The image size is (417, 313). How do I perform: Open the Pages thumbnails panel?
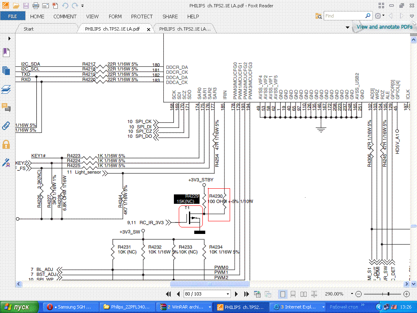click(x=6, y=71)
